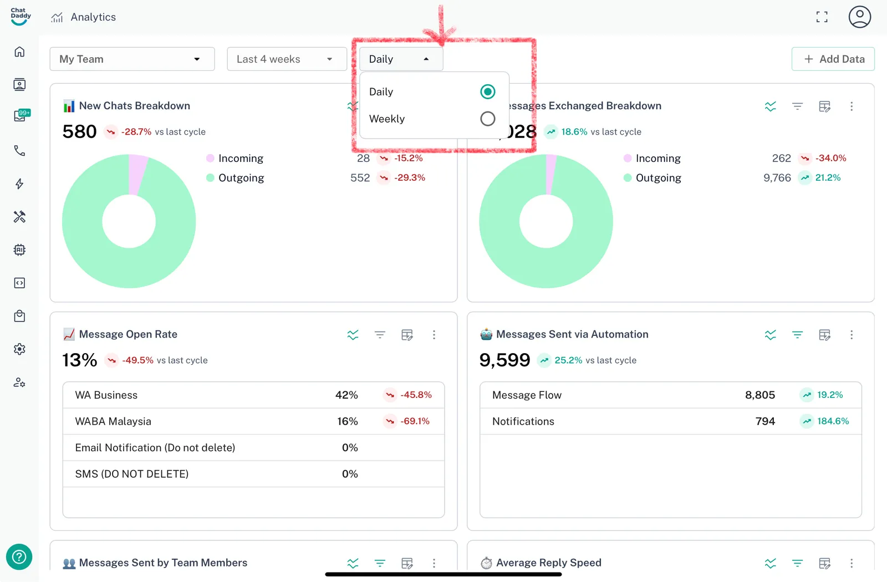
Task: Select the Weekly radio option
Action: tap(487, 119)
